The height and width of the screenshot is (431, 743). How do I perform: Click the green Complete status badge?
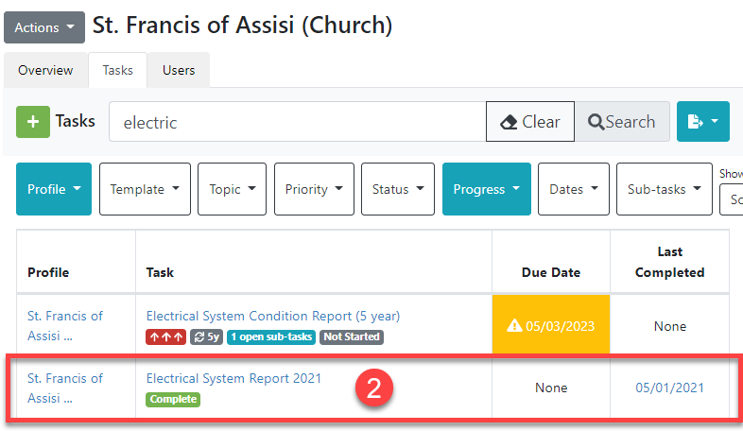pyautogui.click(x=172, y=399)
